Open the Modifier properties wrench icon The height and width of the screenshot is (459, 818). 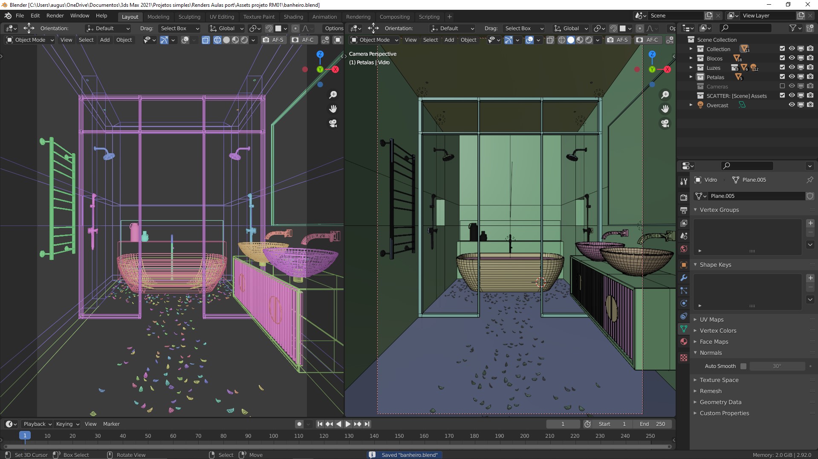[x=684, y=278]
